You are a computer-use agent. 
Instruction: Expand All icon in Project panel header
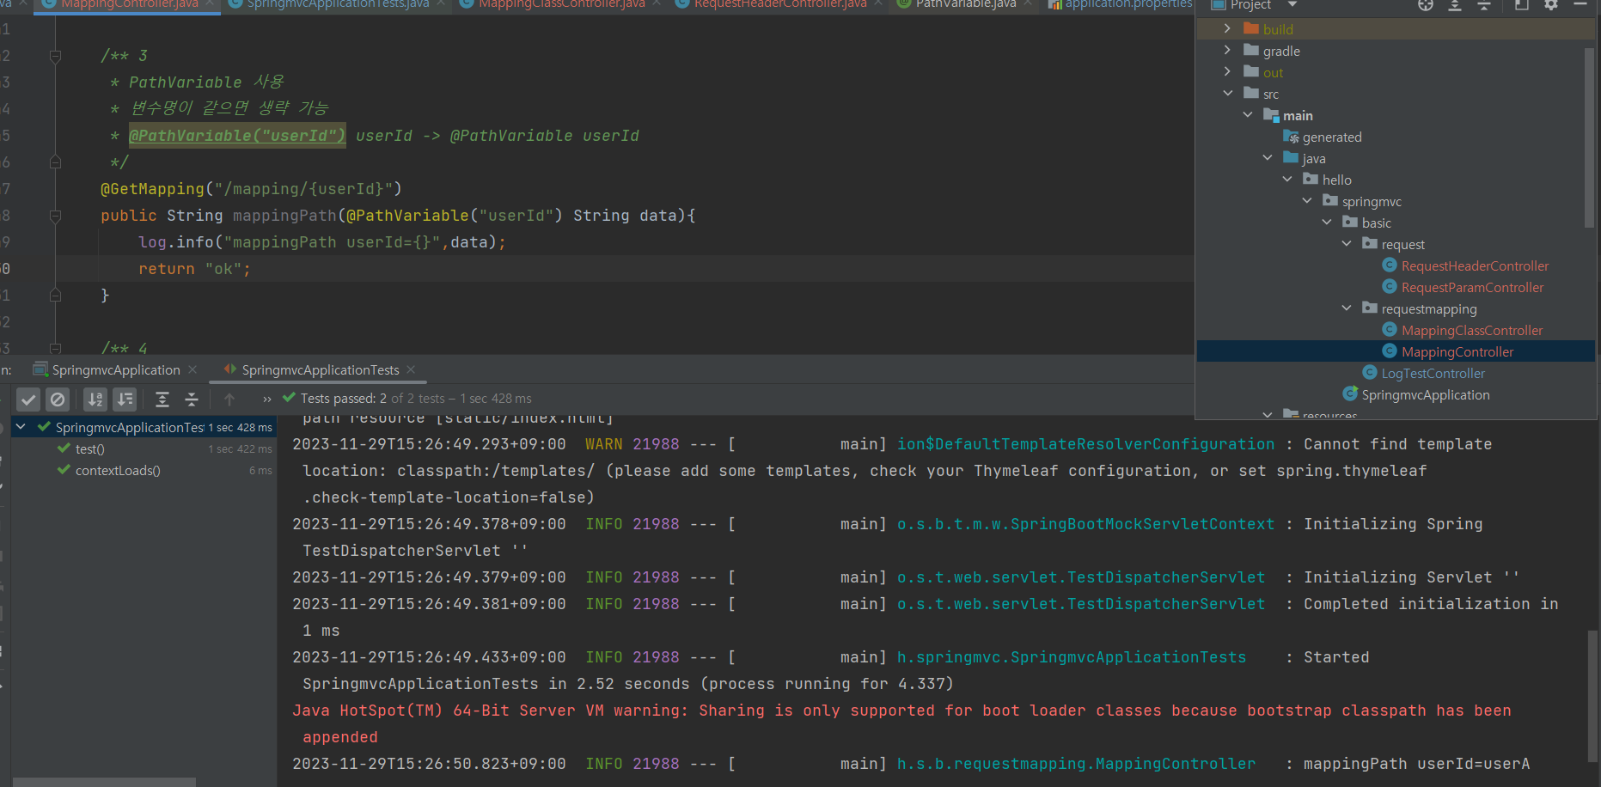pyautogui.click(x=1455, y=5)
